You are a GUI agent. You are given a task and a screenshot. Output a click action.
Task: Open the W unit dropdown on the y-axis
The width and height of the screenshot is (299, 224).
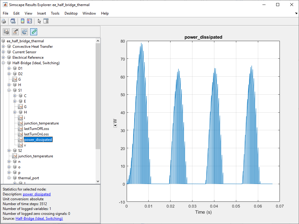[x=115, y=126]
